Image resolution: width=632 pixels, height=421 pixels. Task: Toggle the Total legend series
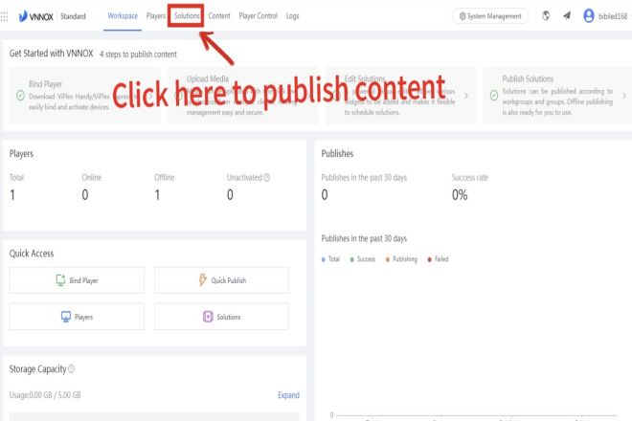(x=330, y=259)
